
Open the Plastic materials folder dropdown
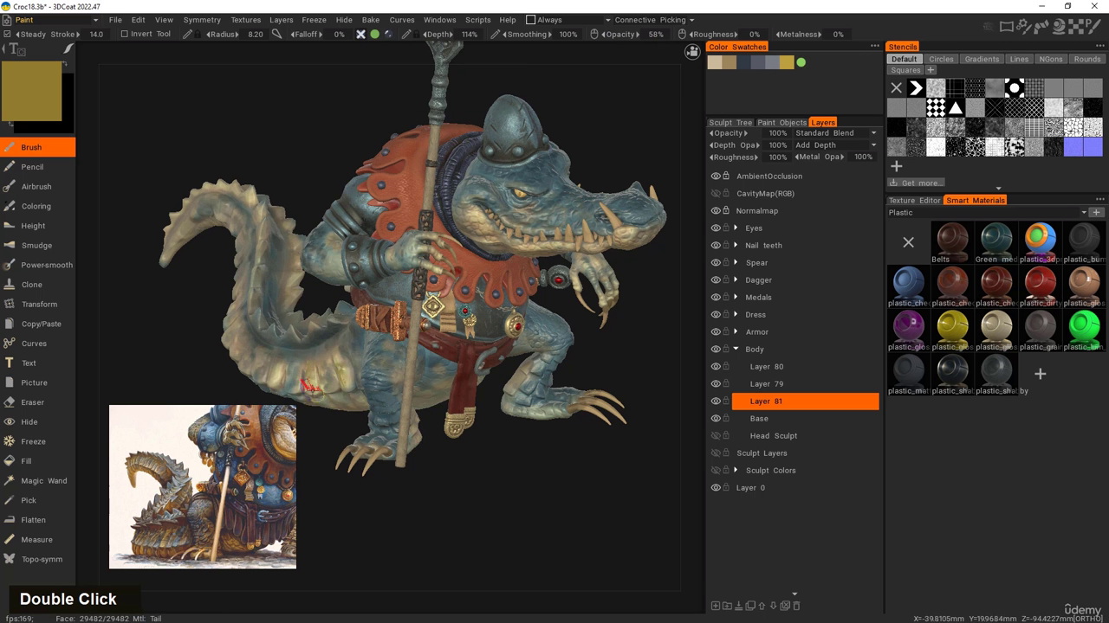[x=988, y=212]
